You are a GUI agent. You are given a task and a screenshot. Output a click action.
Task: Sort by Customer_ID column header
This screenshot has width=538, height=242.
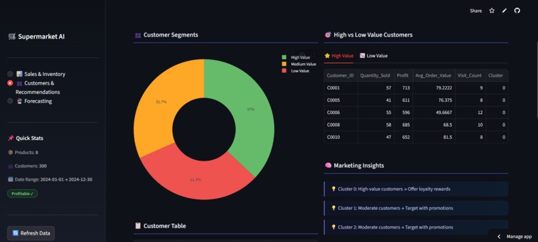[340, 75]
